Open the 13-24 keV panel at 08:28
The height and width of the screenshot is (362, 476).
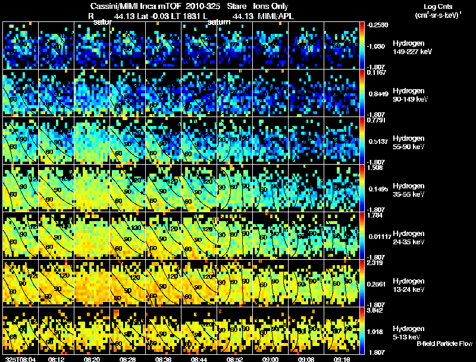127,284
